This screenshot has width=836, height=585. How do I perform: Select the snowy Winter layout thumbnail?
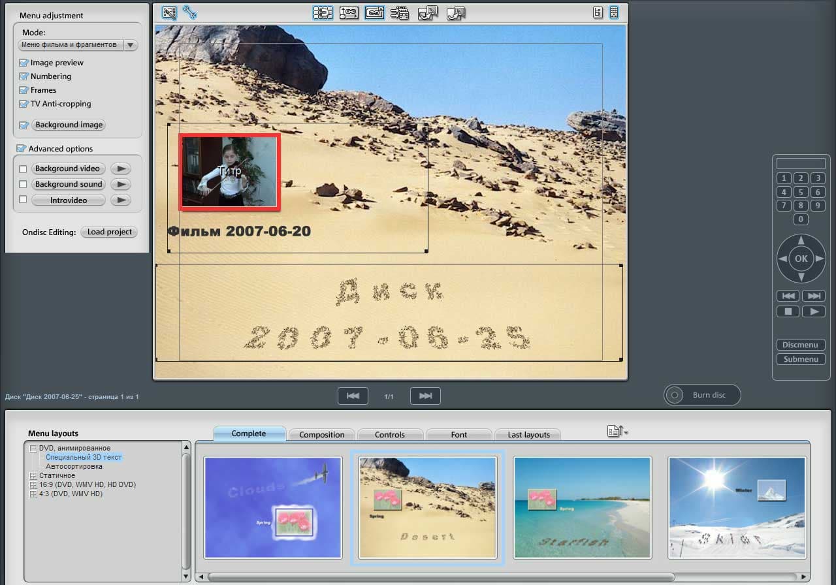(x=737, y=507)
